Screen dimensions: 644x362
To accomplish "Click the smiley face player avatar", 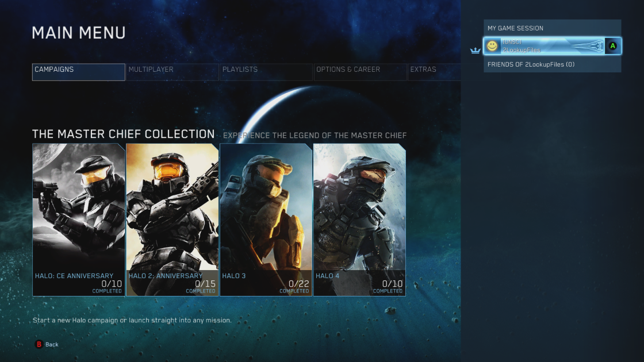I will pyautogui.click(x=492, y=46).
